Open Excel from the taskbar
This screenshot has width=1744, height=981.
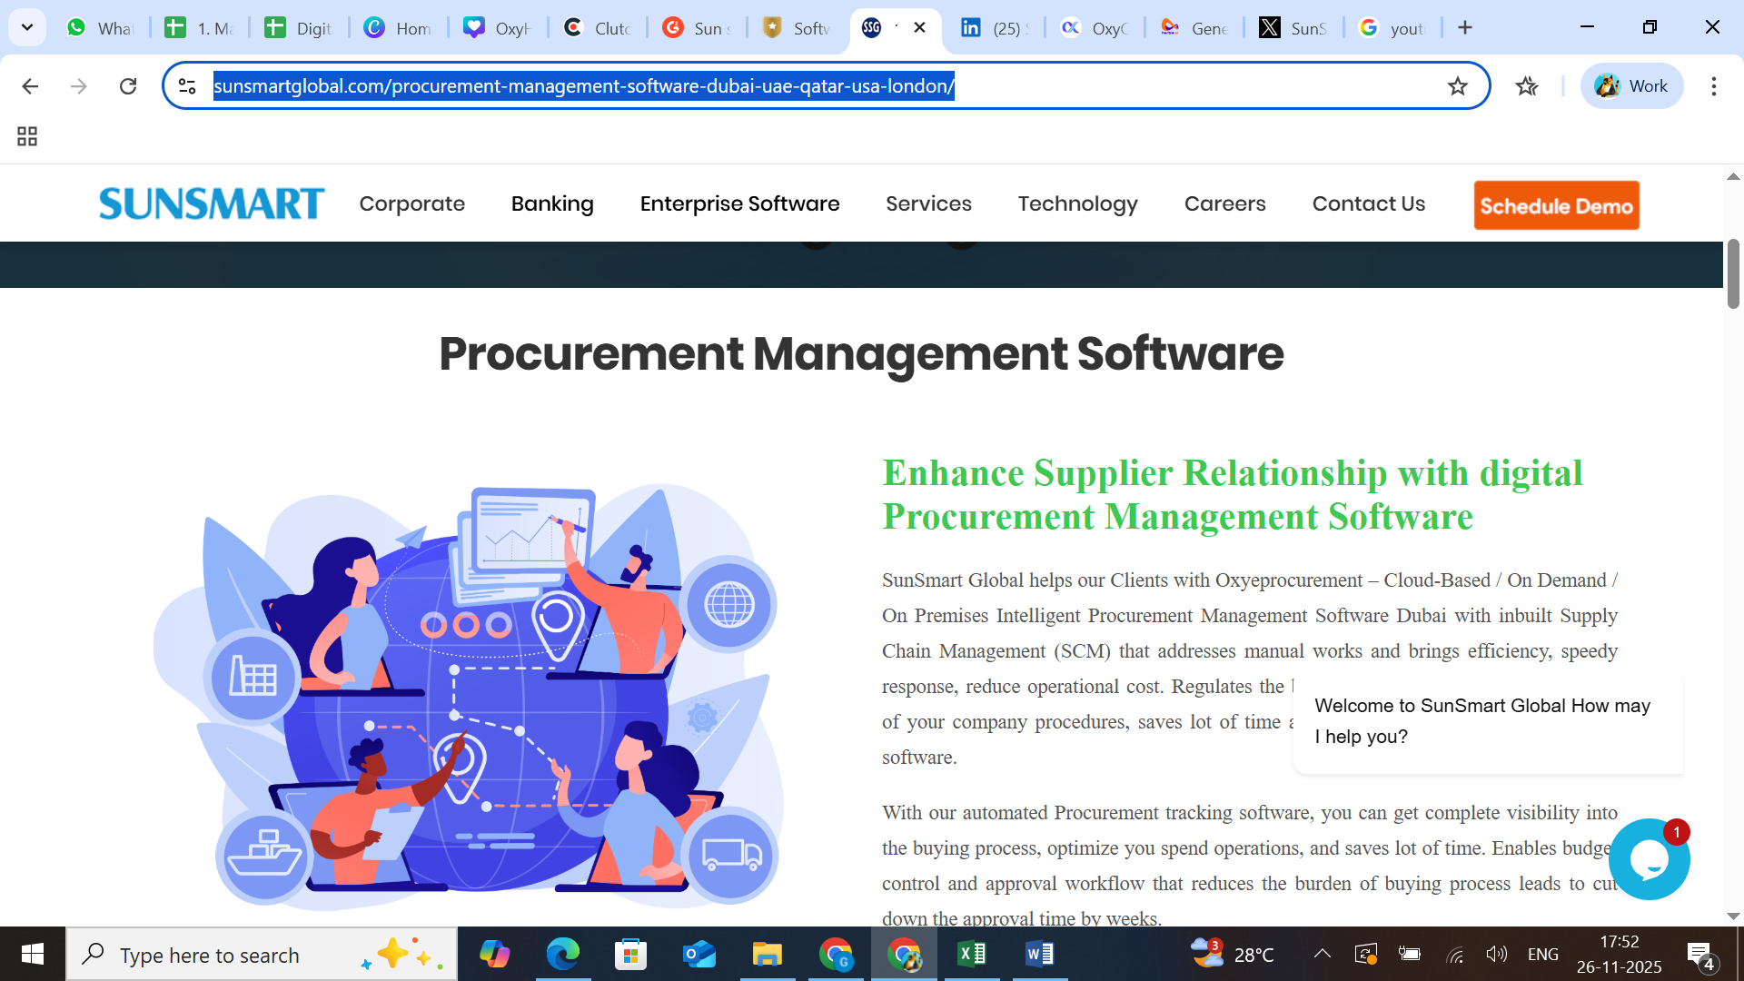(972, 954)
